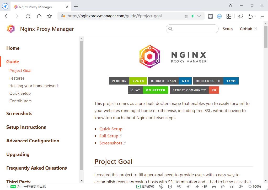The height and width of the screenshot is (190, 268).
Task: Toggle the lightning speed-boost in the address bar
Action: point(193,16)
